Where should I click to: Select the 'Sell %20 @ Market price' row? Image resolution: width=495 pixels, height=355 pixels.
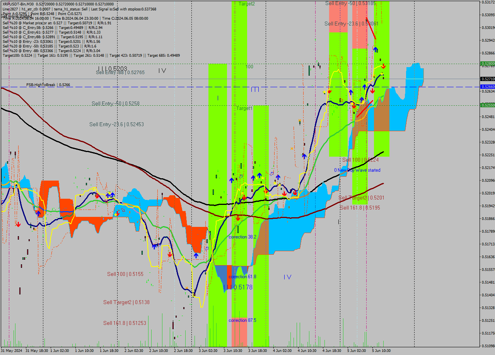pos(57,23)
